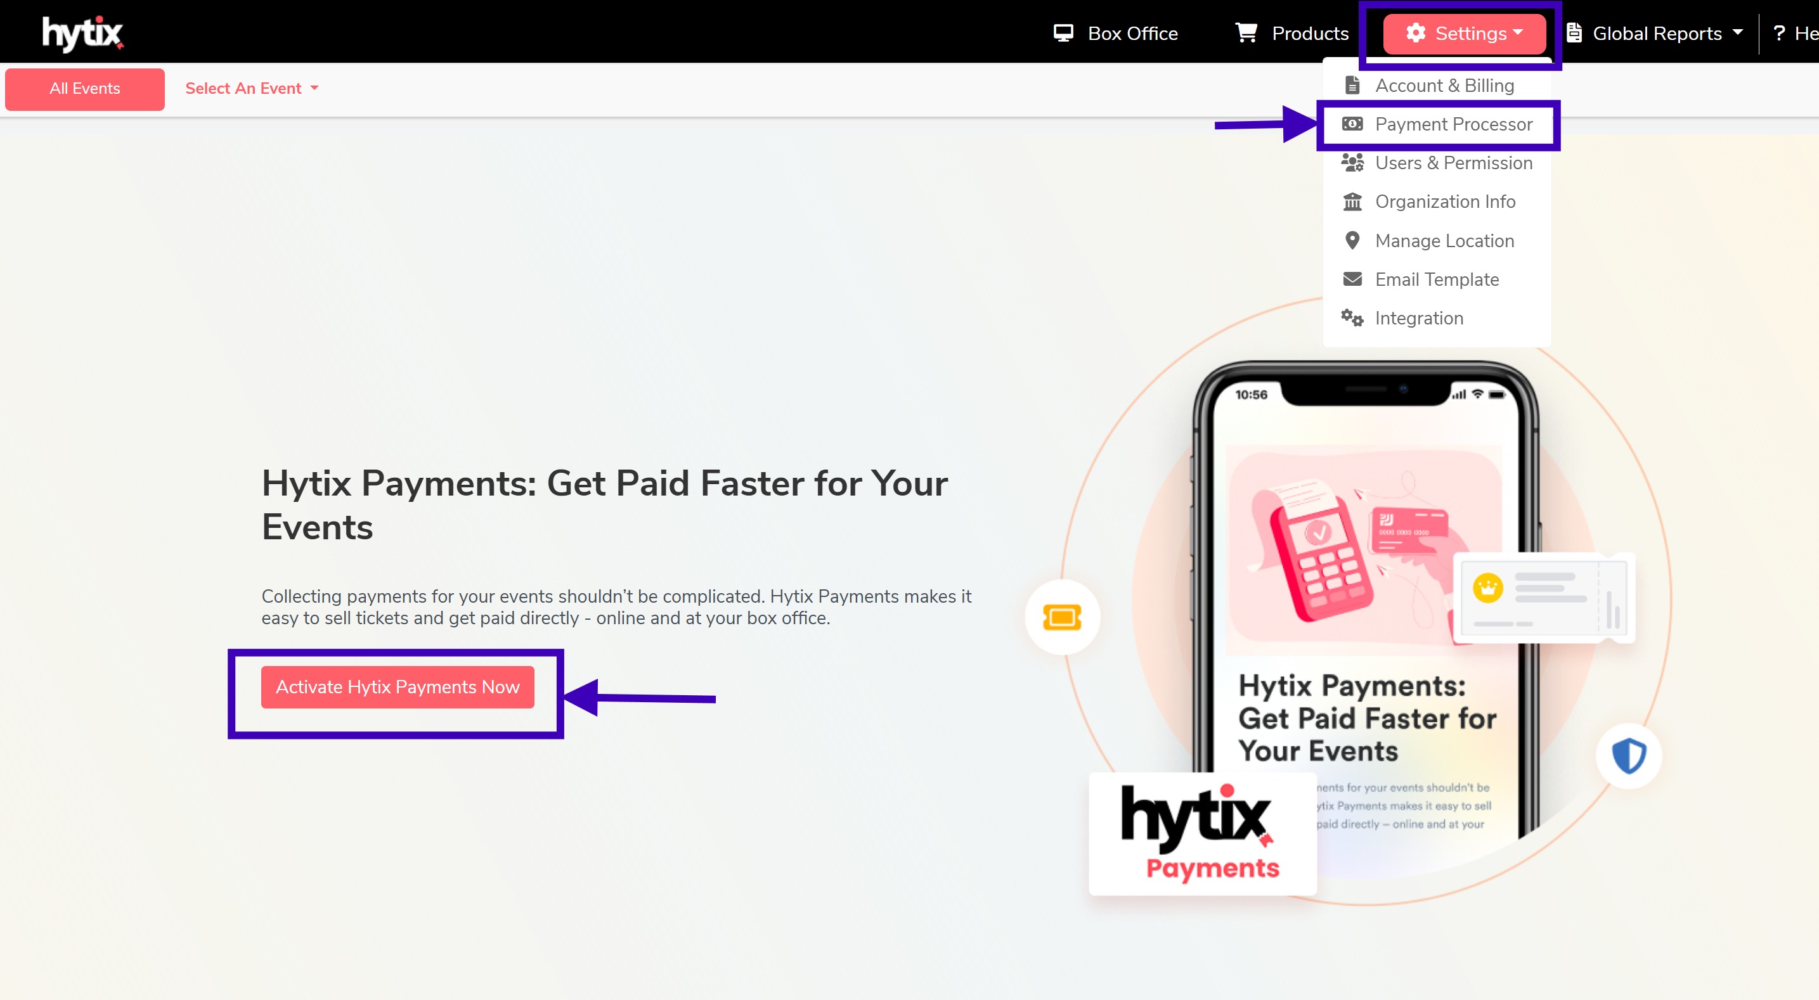Click Activate Hytix Payments Now button
The width and height of the screenshot is (1819, 1000).
(398, 687)
